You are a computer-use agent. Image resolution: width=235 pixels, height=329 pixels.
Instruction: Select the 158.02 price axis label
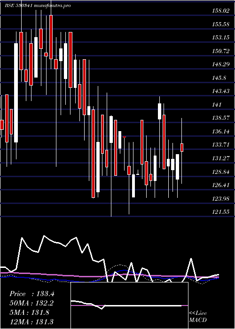click(x=221, y=11)
